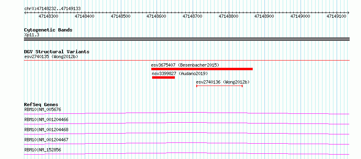Open the nsv3399827 (Audano2019) label
Screen dimensions: 361x159
180,73
